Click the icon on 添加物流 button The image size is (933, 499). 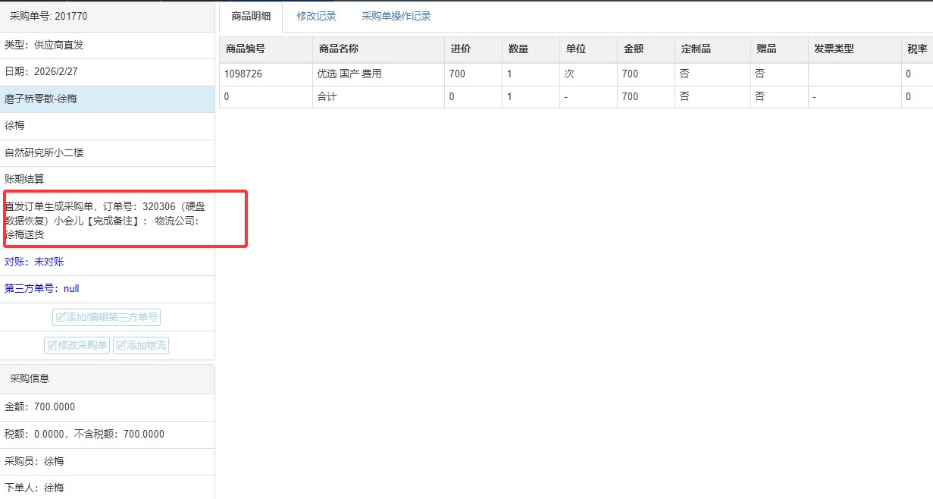(x=121, y=346)
